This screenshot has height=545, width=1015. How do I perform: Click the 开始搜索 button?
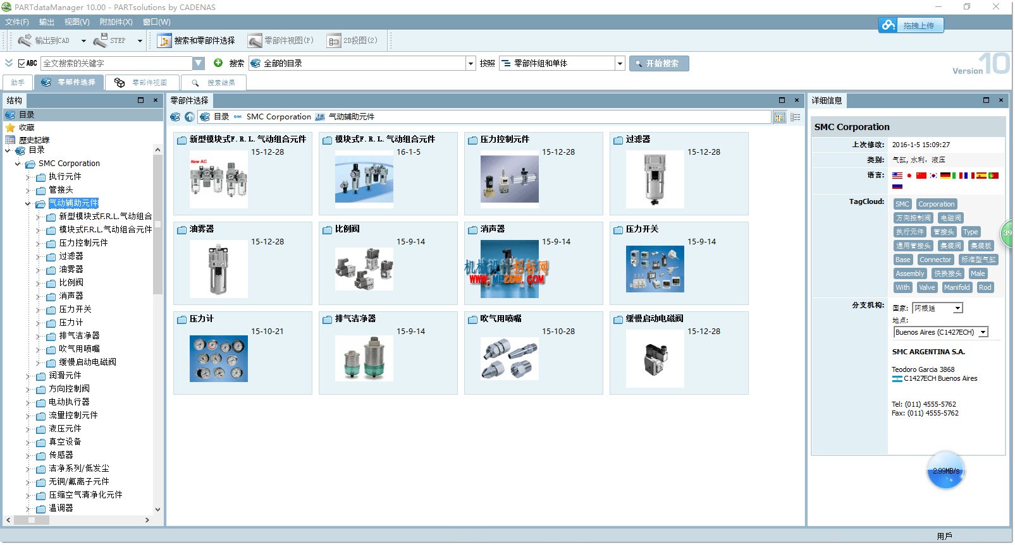(x=659, y=63)
